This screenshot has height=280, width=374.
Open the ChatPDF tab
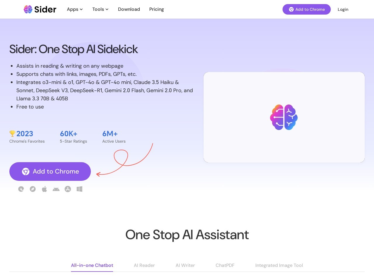225,265
